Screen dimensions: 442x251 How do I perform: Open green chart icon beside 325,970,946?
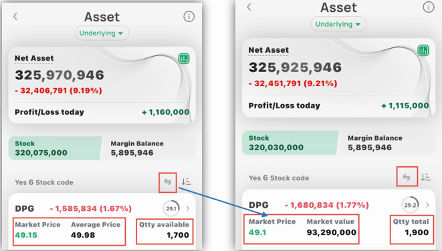[184, 59]
